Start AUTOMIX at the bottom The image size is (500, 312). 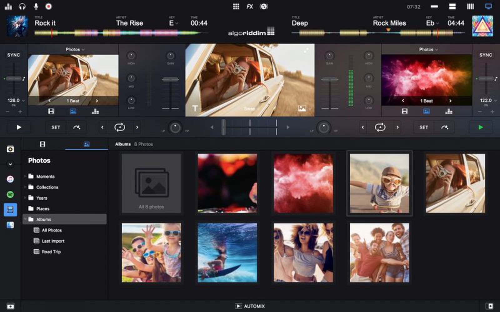(x=250, y=306)
